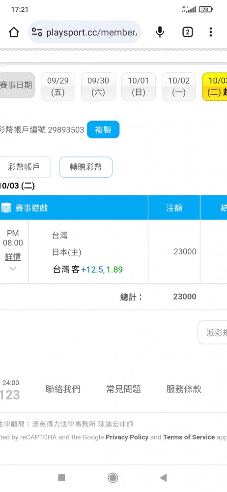
Task: Click the 日本(主) team name
Action: (66, 252)
